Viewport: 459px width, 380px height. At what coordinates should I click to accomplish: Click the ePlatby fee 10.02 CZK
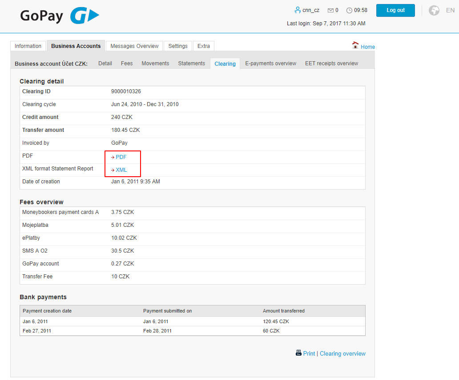pyautogui.click(x=124, y=238)
